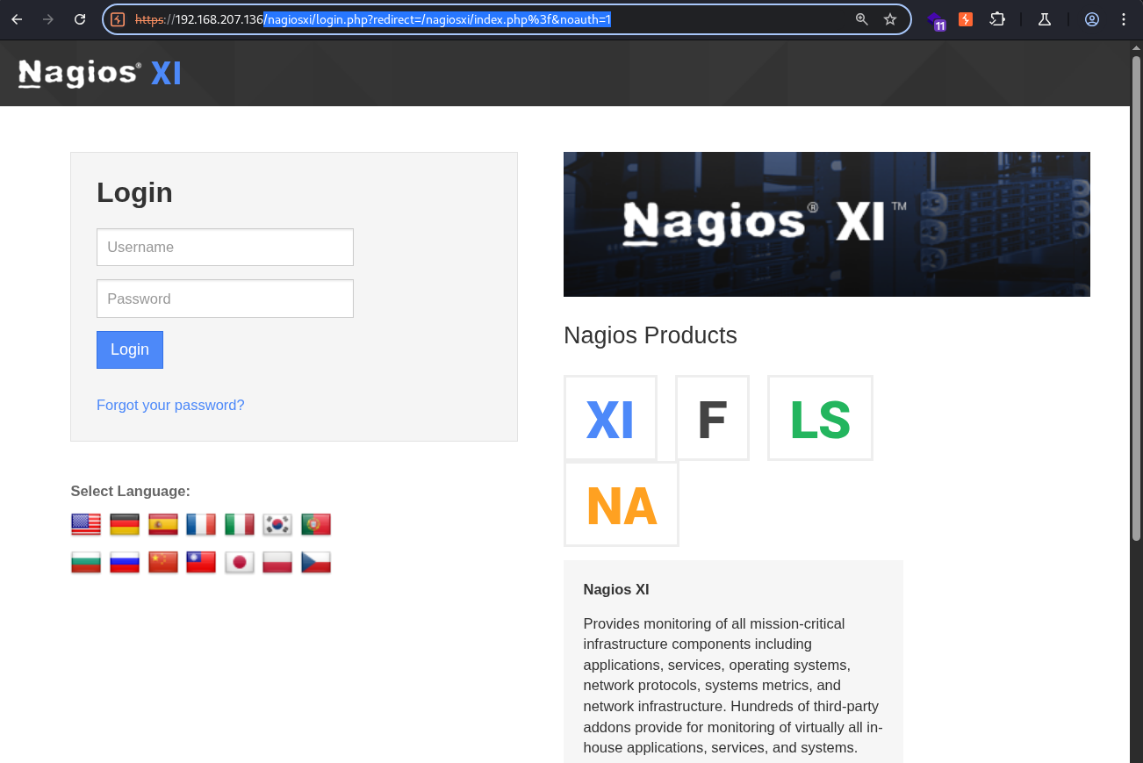Go back with browser back arrow

point(17,19)
